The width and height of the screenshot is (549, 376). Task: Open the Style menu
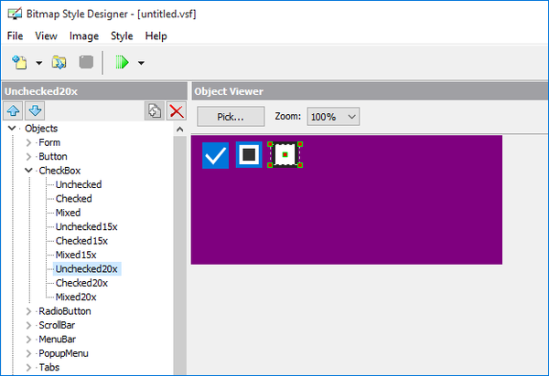click(x=122, y=36)
